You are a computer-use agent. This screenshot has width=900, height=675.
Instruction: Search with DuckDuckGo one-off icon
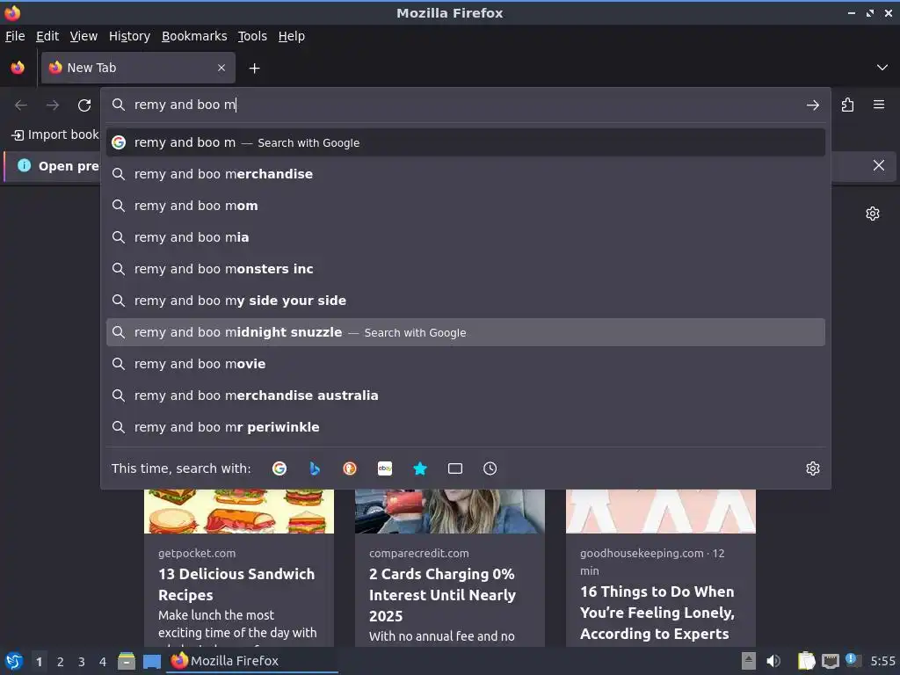[x=350, y=468]
